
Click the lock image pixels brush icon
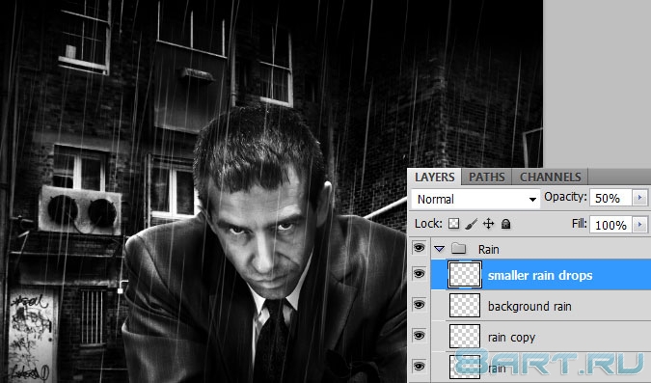click(x=472, y=224)
